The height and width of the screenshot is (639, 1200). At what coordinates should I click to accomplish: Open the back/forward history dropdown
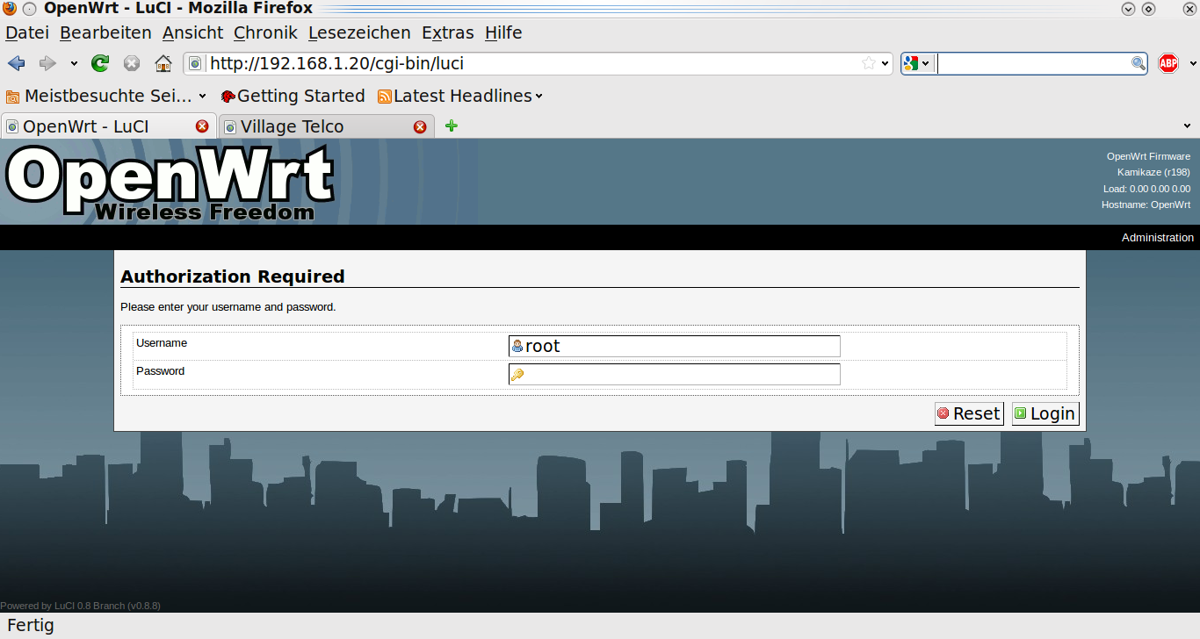tap(74, 63)
